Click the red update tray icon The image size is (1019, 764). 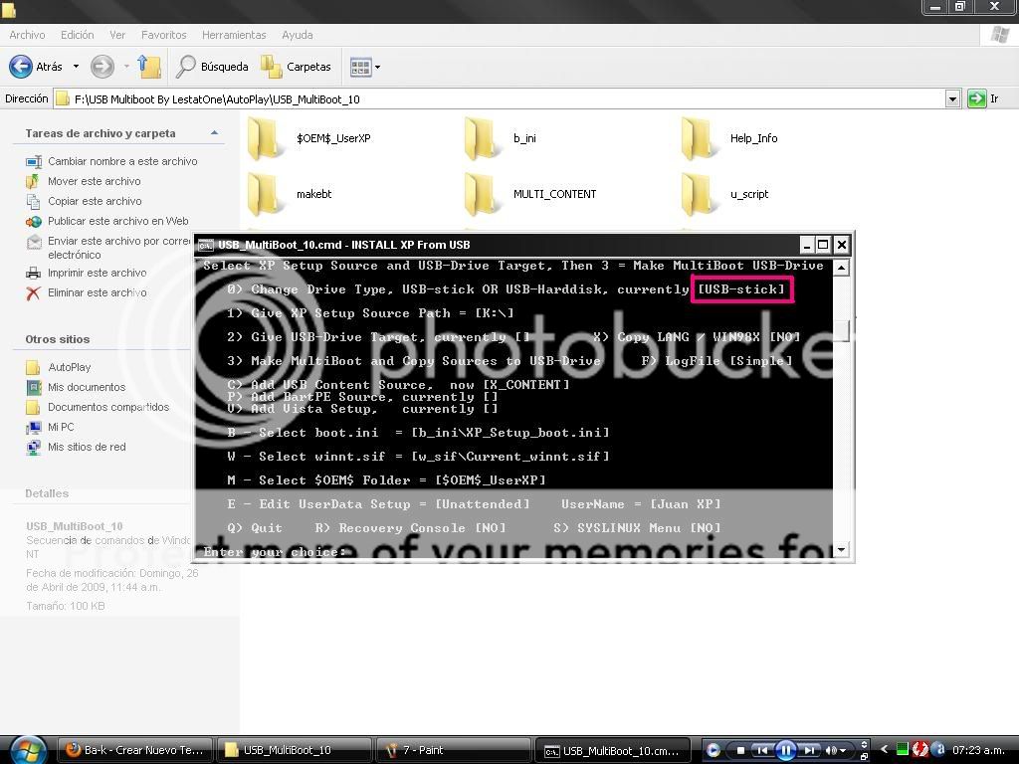click(919, 750)
